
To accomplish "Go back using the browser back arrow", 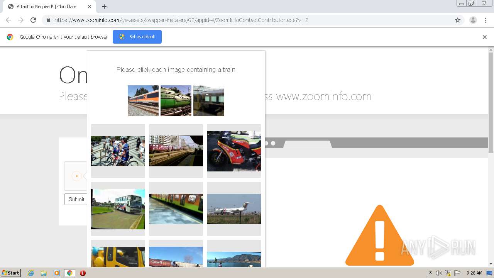I will pyautogui.click(x=8, y=20).
